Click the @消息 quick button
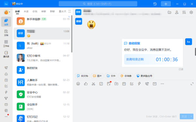Viewport: 196px width, 122px height. (126, 76)
